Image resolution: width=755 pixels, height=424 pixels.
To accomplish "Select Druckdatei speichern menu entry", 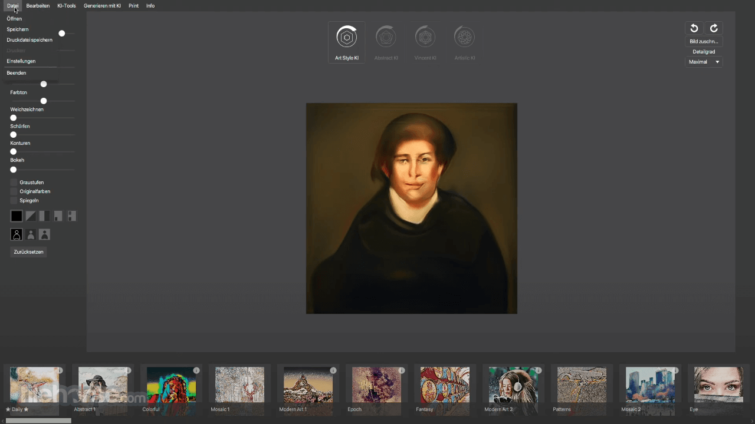I will coord(31,40).
